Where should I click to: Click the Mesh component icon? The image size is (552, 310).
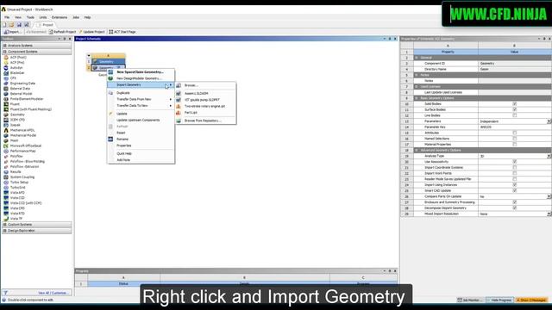(6, 140)
